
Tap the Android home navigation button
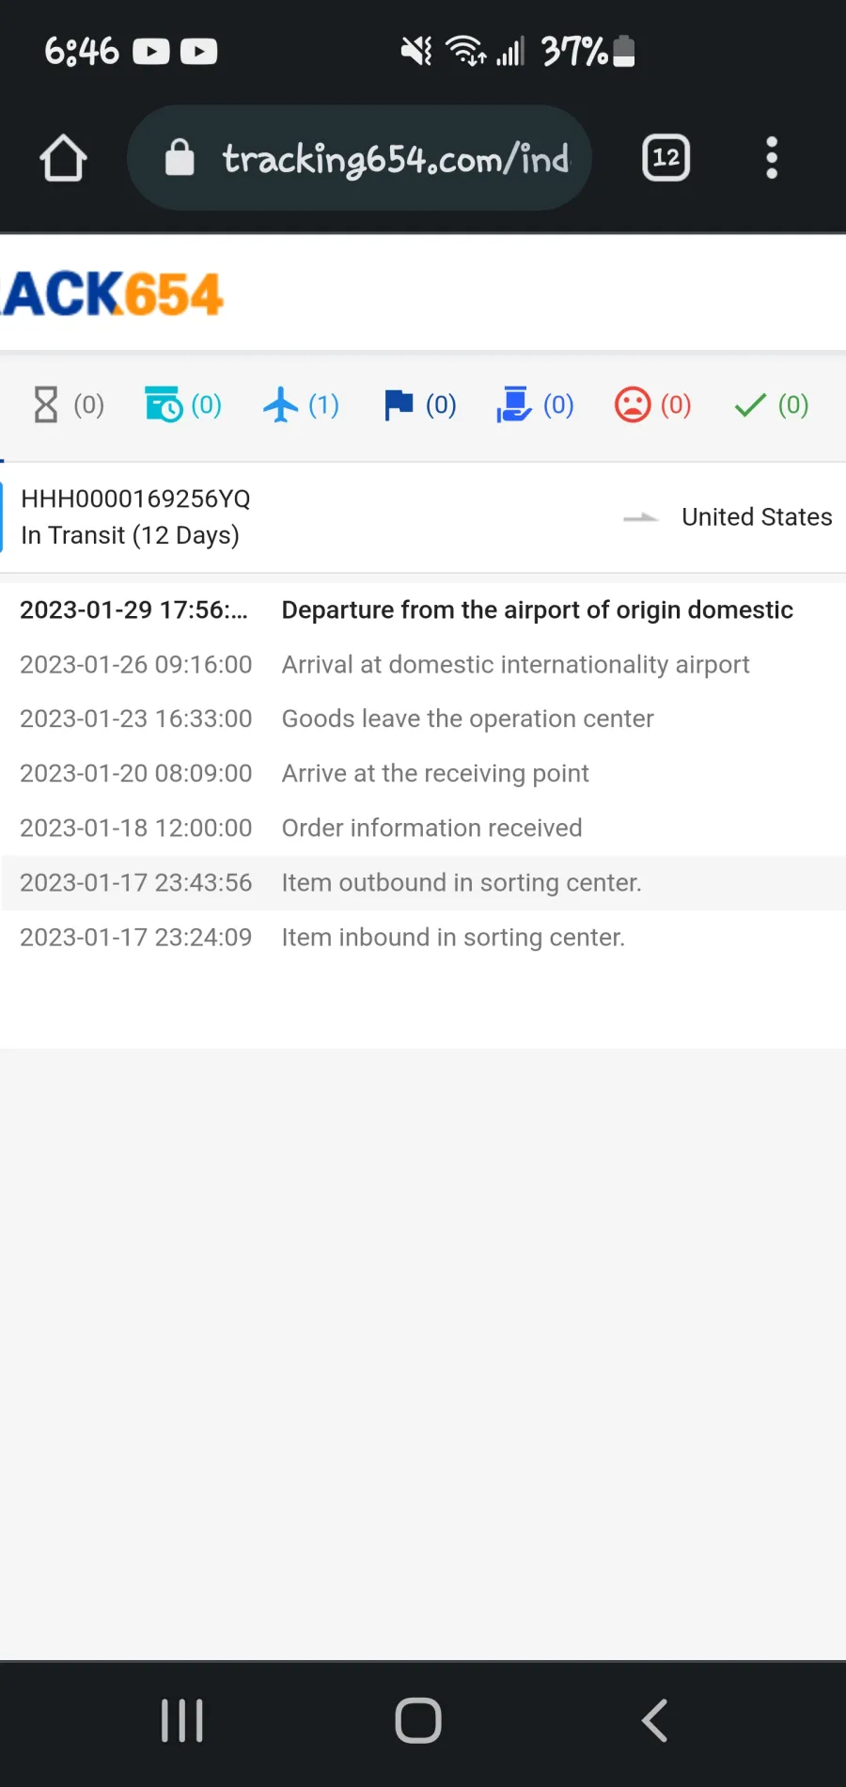(x=418, y=1721)
